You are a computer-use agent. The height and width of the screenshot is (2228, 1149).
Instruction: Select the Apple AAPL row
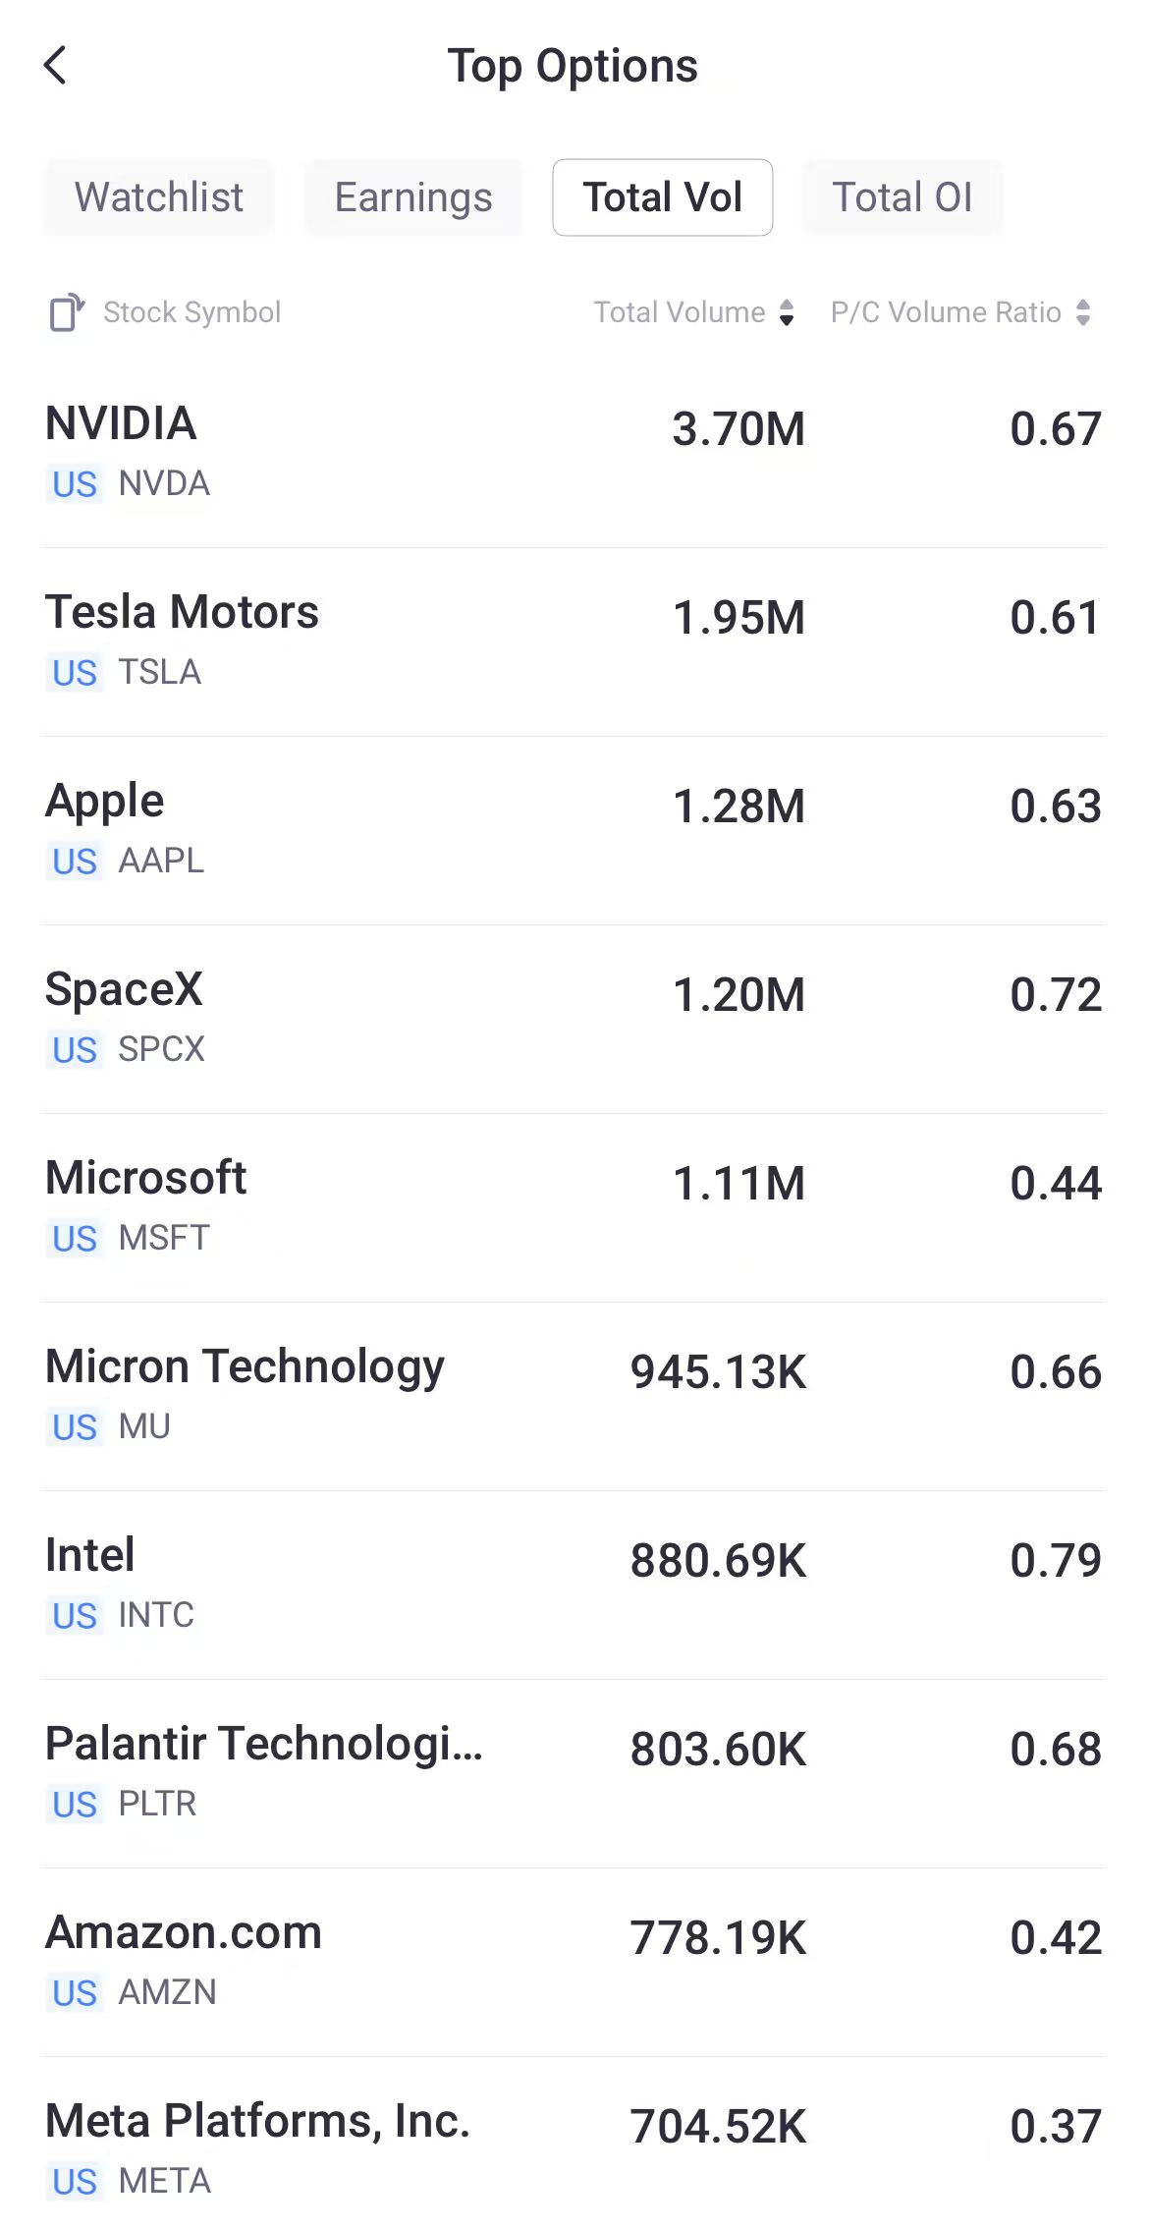pyautogui.click(x=574, y=831)
